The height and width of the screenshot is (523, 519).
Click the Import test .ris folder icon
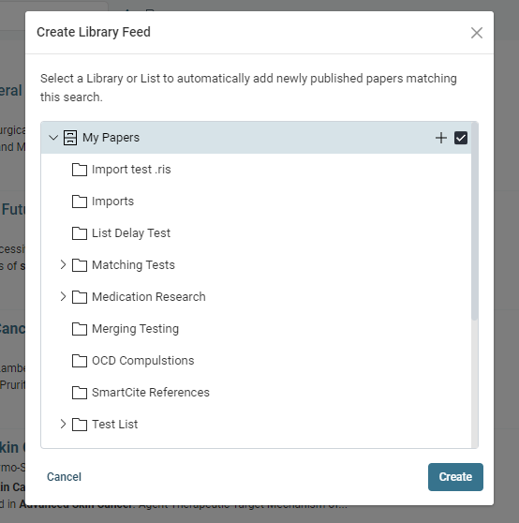point(80,170)
